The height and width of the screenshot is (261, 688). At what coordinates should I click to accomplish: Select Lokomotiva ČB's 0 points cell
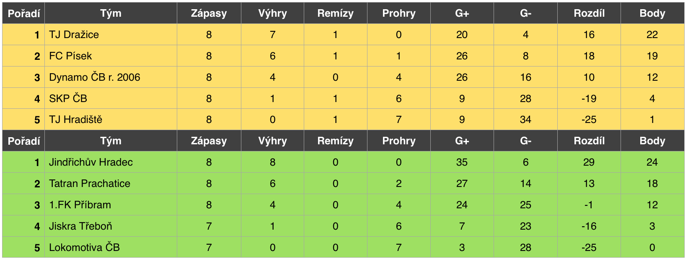pos(652,248)
